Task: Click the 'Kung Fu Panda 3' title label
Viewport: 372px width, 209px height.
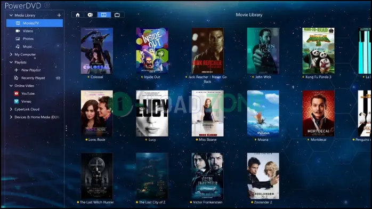Action: pos(318,77)
